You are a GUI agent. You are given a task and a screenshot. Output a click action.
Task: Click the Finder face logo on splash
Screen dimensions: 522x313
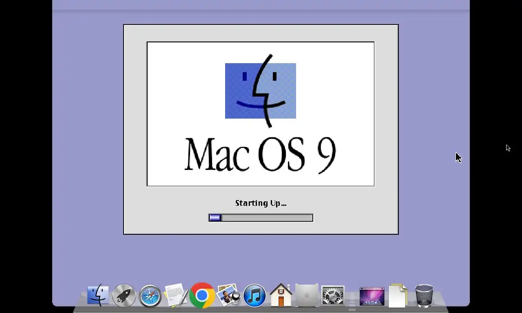[x=261, y=91]
